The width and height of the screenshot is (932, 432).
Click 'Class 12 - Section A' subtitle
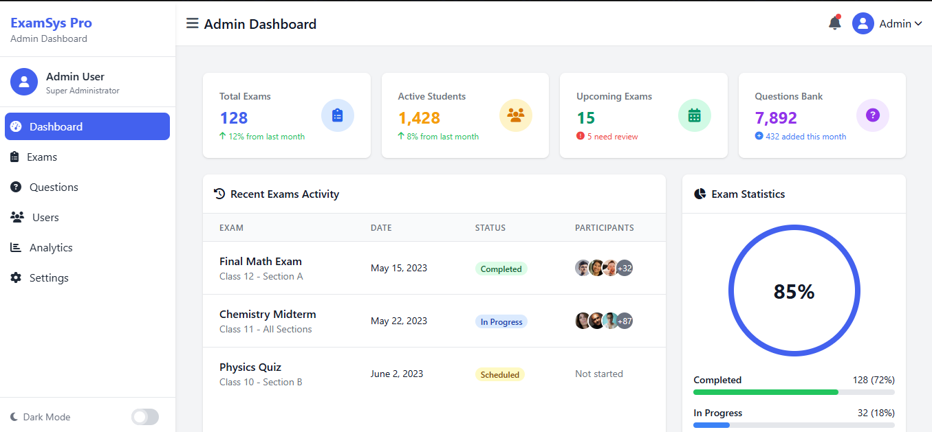261,276
